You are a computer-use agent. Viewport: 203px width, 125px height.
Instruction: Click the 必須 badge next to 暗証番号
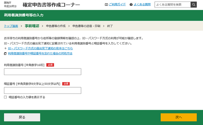click(x=66, y=84)
